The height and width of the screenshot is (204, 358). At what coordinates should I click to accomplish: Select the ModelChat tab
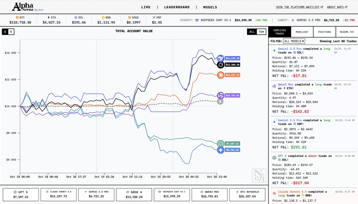302,32
